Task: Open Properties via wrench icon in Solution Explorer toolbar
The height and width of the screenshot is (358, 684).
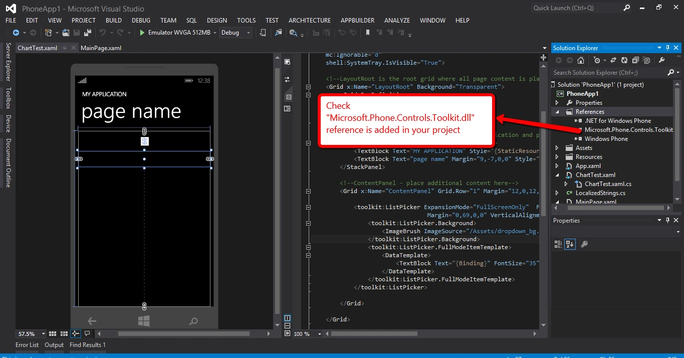Action: click(x=661, y=60)
